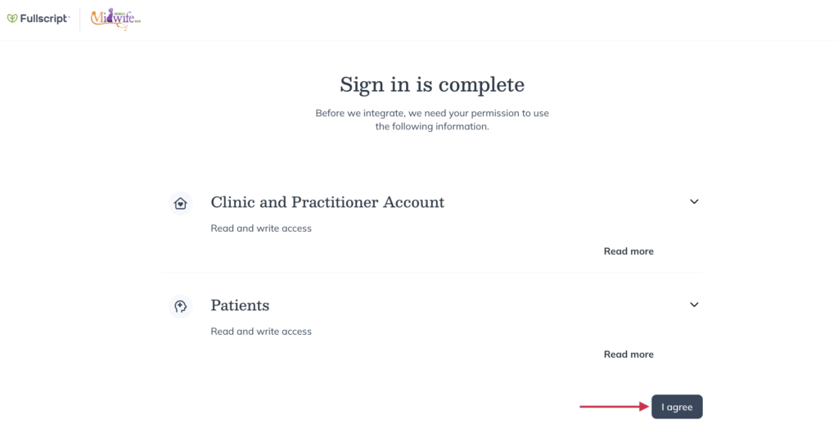The height and width of the screenshot is (447, 838).
Task: Select the Patients heading
Action: coord(240,305)
